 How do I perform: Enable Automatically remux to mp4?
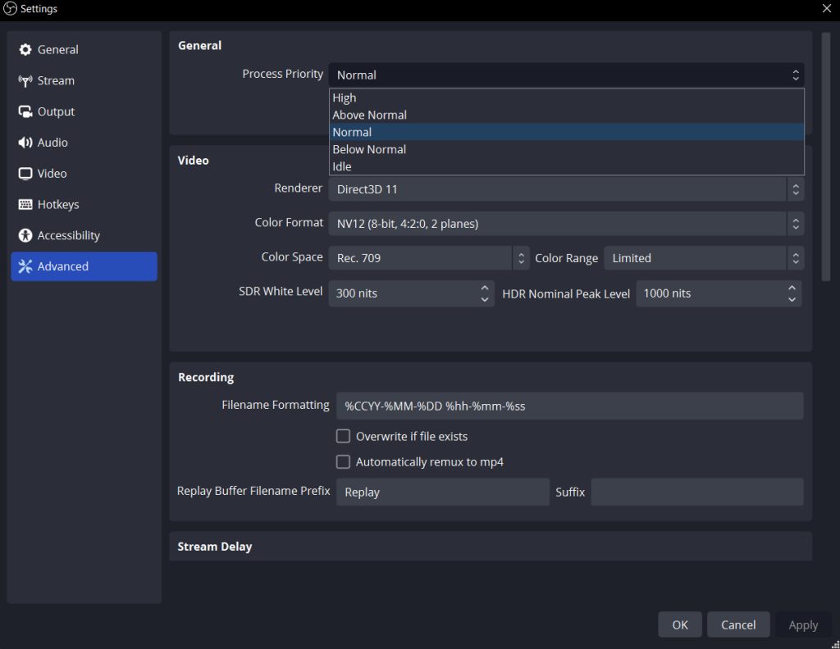(343, 462)
